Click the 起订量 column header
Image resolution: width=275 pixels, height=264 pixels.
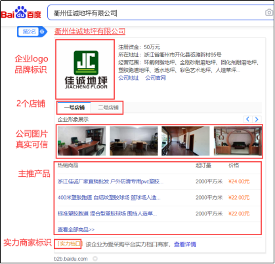203,165
